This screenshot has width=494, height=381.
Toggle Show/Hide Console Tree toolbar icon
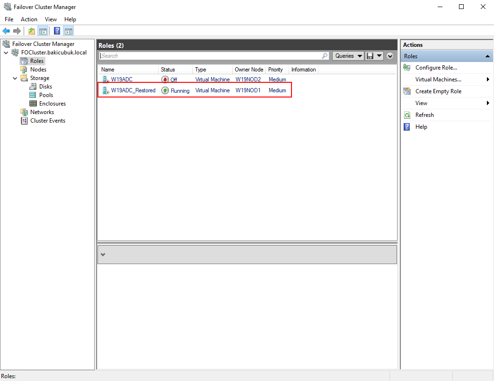click(43, 31)
